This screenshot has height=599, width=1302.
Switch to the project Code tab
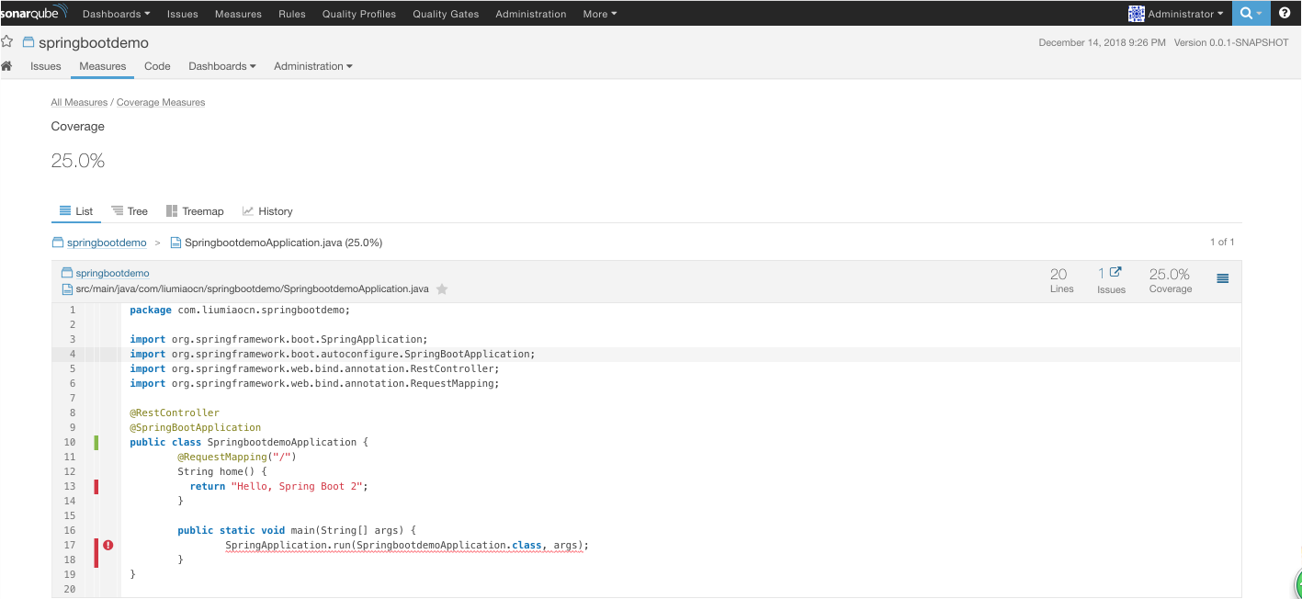[157, 66]
